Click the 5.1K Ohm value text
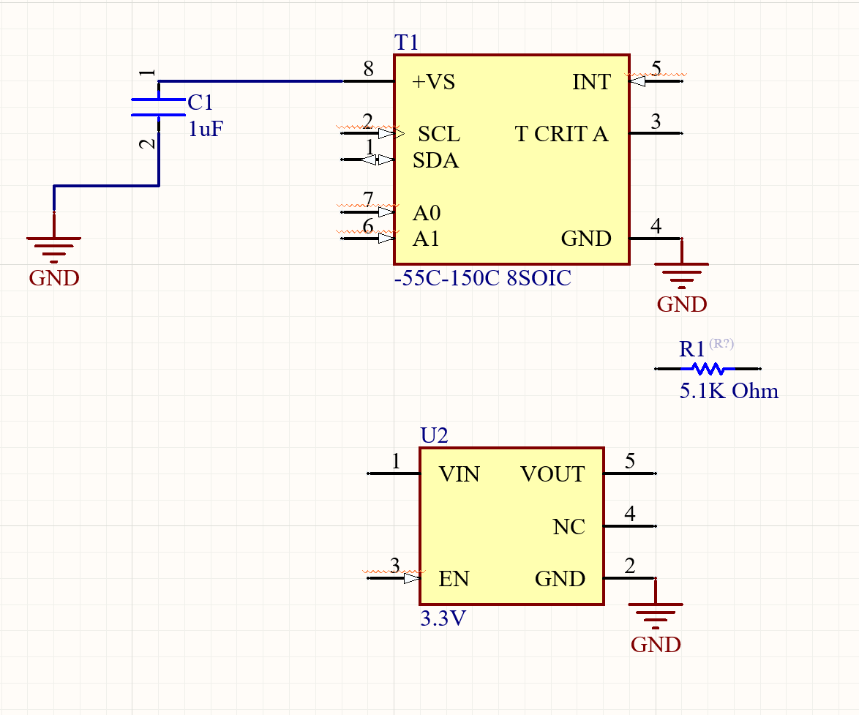The image size is (859, 715). pos(728,391)
